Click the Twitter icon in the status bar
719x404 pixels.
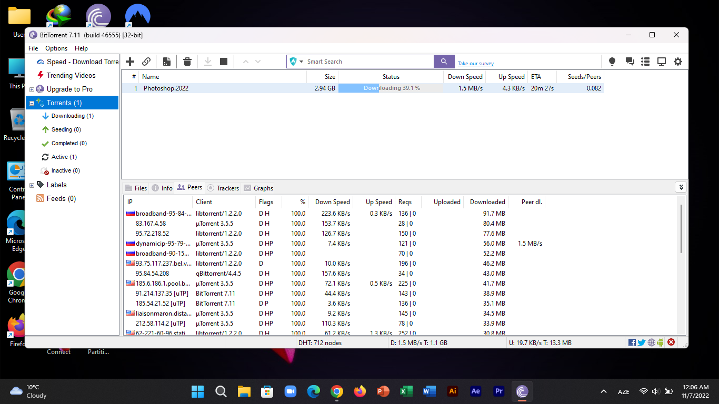tap(642, 342)
